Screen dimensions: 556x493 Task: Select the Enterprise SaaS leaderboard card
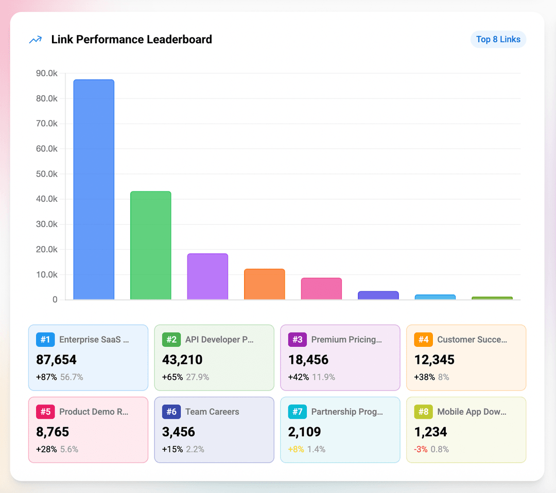(x=88, y=357)
